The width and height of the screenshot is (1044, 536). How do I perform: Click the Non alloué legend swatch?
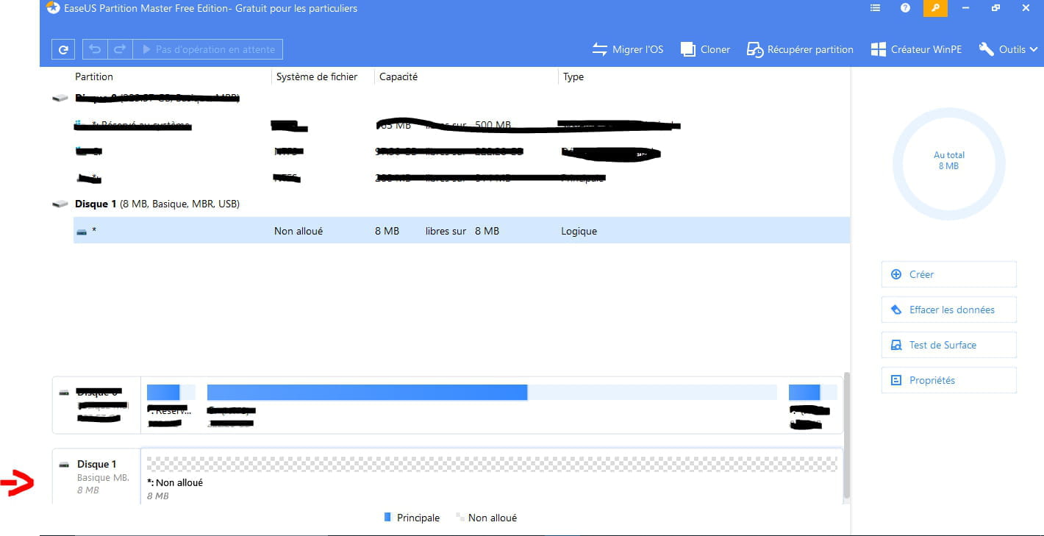460,518
